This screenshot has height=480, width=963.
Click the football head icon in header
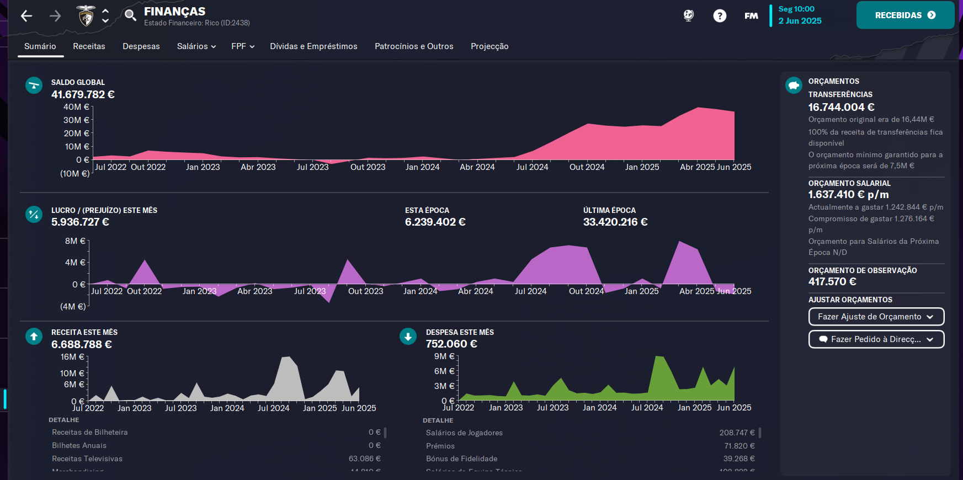[x=689, y=15]
